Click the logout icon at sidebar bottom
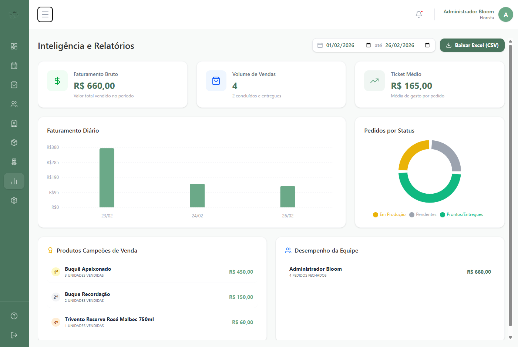 (14, 335)
